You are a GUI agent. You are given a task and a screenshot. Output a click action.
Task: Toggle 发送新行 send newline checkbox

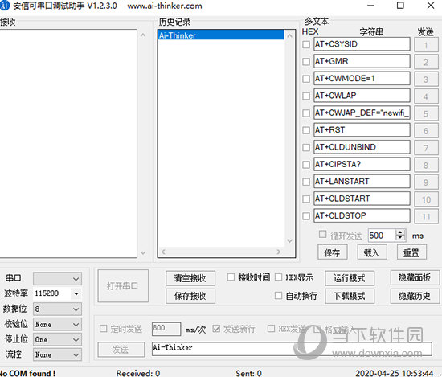click(216, 329)
